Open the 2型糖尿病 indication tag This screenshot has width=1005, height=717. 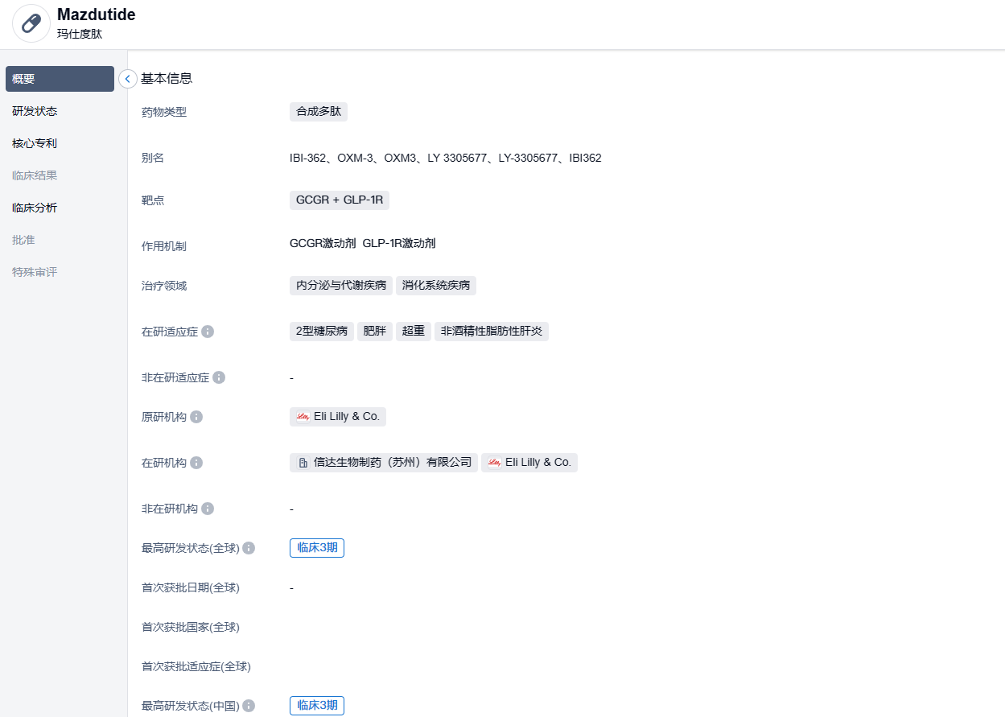pyautogui.click(x=321, y=331)
